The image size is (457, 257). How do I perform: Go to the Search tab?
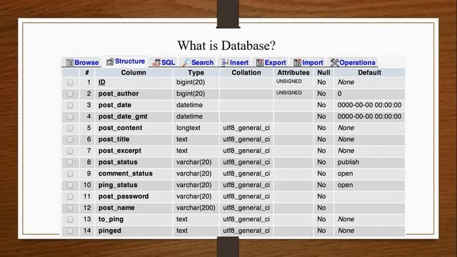point(198,63)
